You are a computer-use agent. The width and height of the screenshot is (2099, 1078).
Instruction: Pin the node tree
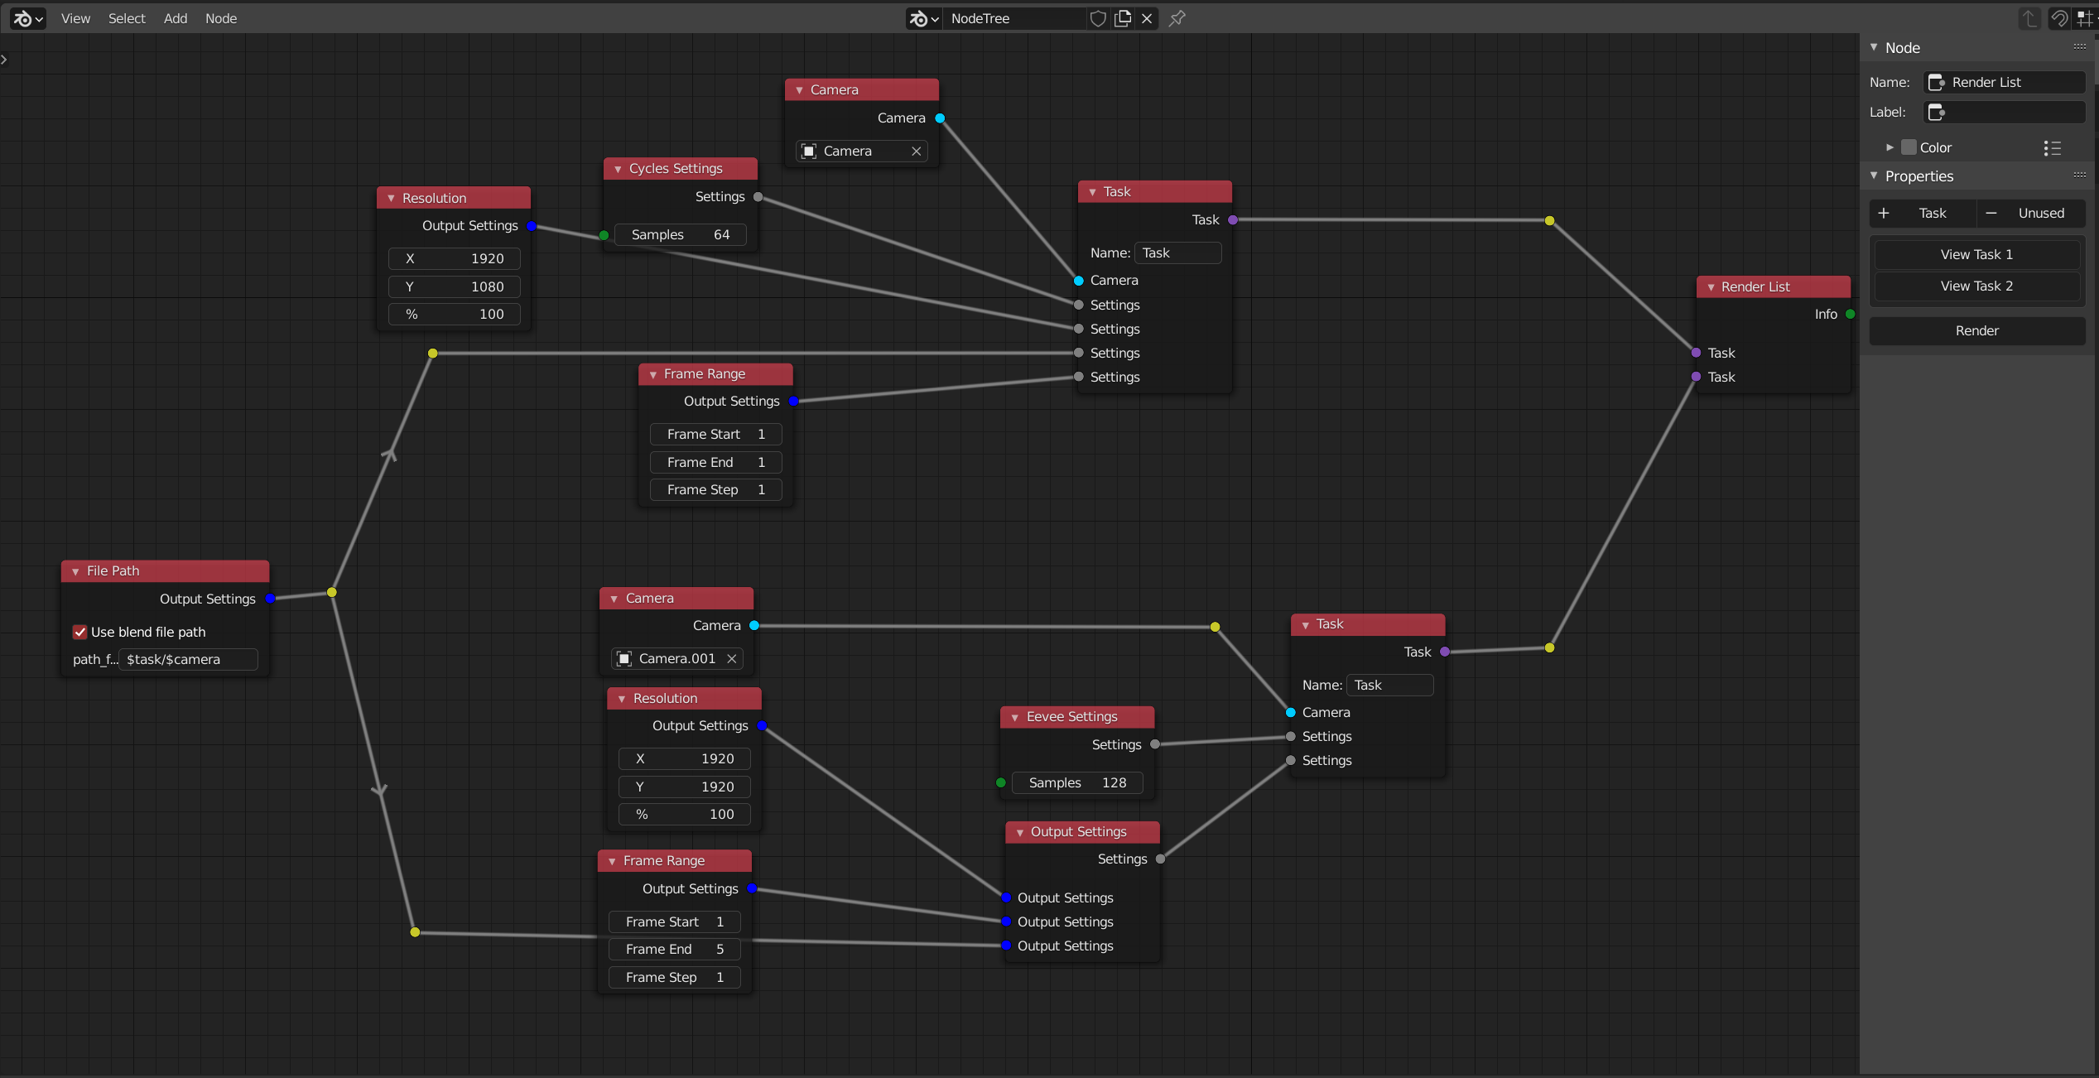[x=1177, y=18]
